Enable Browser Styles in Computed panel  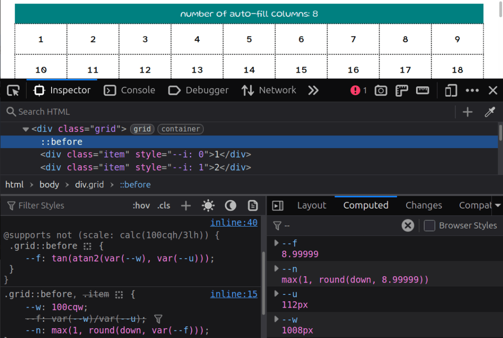(x=430, y=225)
